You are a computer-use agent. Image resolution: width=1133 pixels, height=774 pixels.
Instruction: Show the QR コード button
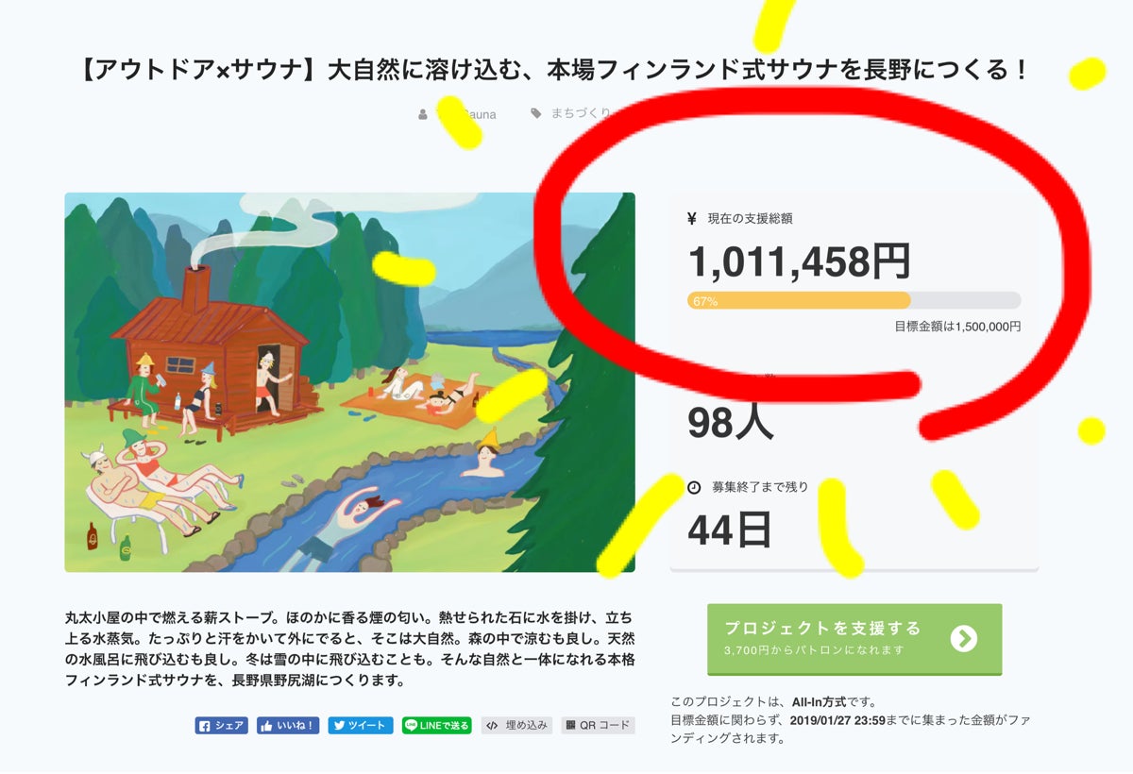click(598, 726)
